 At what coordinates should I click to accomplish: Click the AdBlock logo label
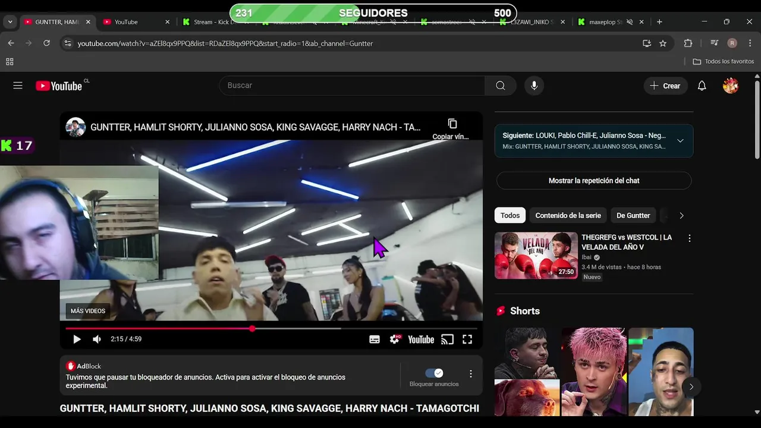coord(83,366)
